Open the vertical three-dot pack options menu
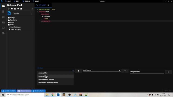The width and height of the screenshot is (173, 97). point(32,9)
